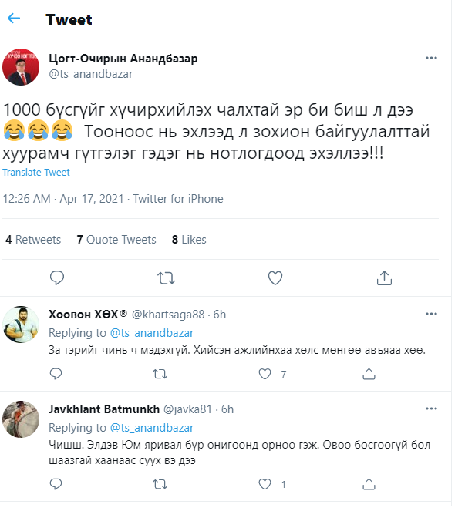Reply to the @khartsaga88 comment
455x508 pixels.
click(56, 374)
